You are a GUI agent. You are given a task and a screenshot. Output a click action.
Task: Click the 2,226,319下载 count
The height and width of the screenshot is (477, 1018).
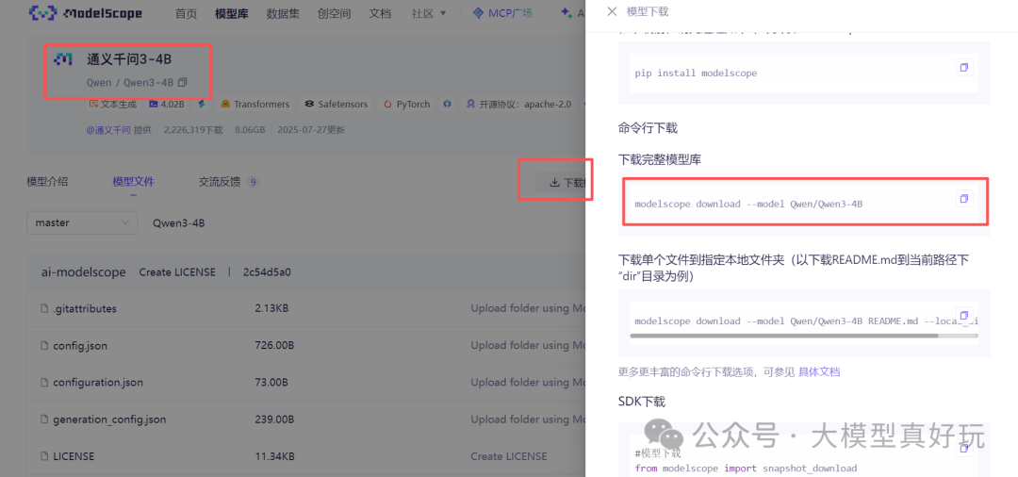[193, 129]
